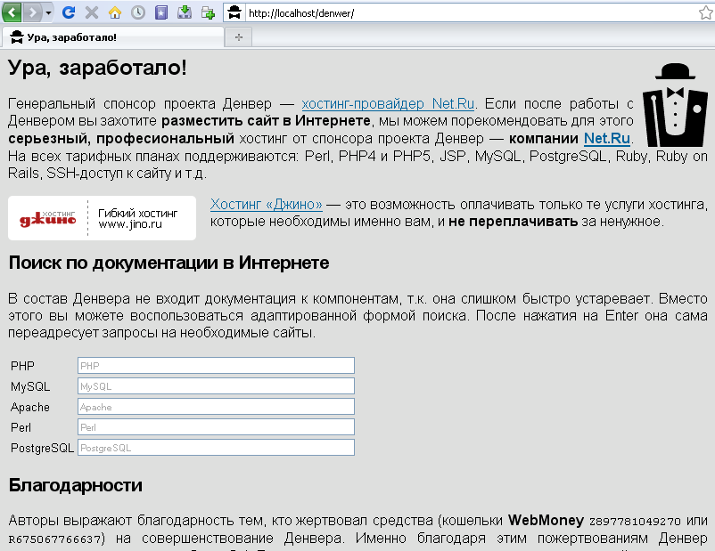Open the bookmarks star book icon
Viewport: 715px width, 551px height.
(x=161, y=12)
